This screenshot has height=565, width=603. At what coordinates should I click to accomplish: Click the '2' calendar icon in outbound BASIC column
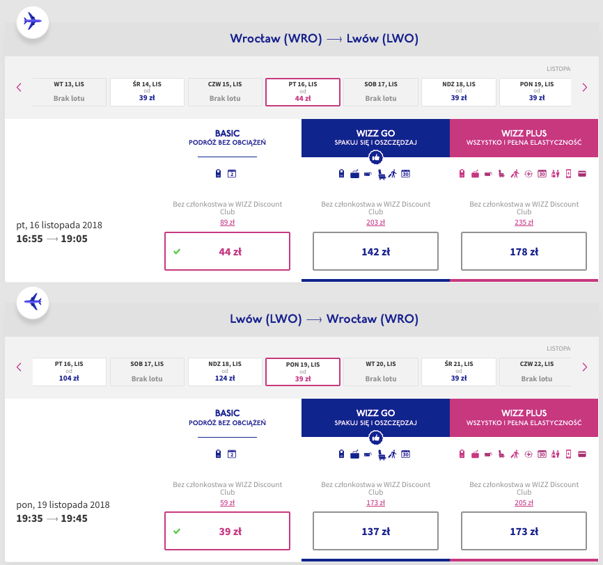(x=231, y=174)
